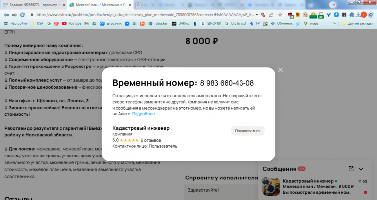
Task: Open the Gmail bookmark icon
Action: (x=86, y=23)
